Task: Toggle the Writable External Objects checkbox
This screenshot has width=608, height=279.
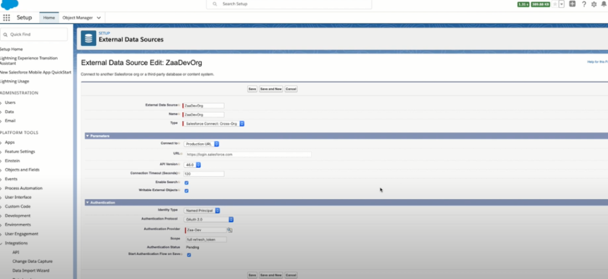Action: pyautogui.click(x=187, y=191)
